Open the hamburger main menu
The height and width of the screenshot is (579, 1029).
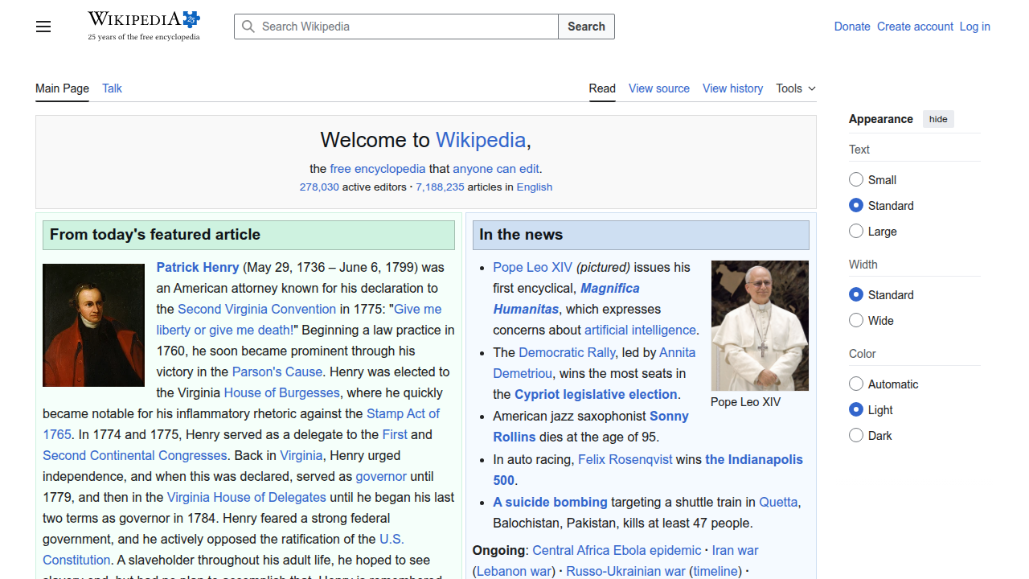(43, 27)
